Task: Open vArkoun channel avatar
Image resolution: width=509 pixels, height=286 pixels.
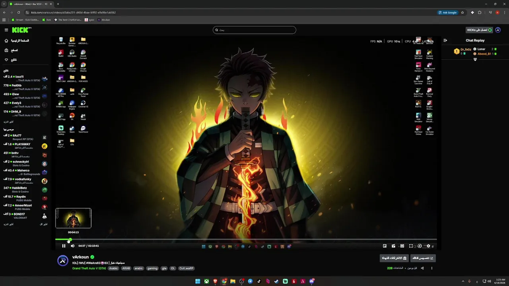Action: pos(63,261)
